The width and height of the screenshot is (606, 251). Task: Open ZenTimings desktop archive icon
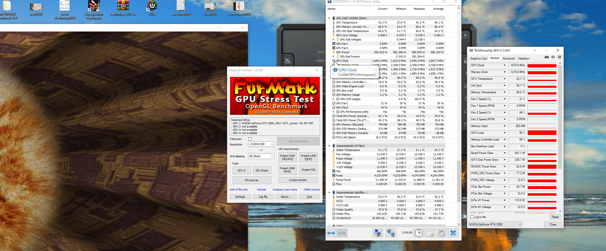tap(123, 8)
